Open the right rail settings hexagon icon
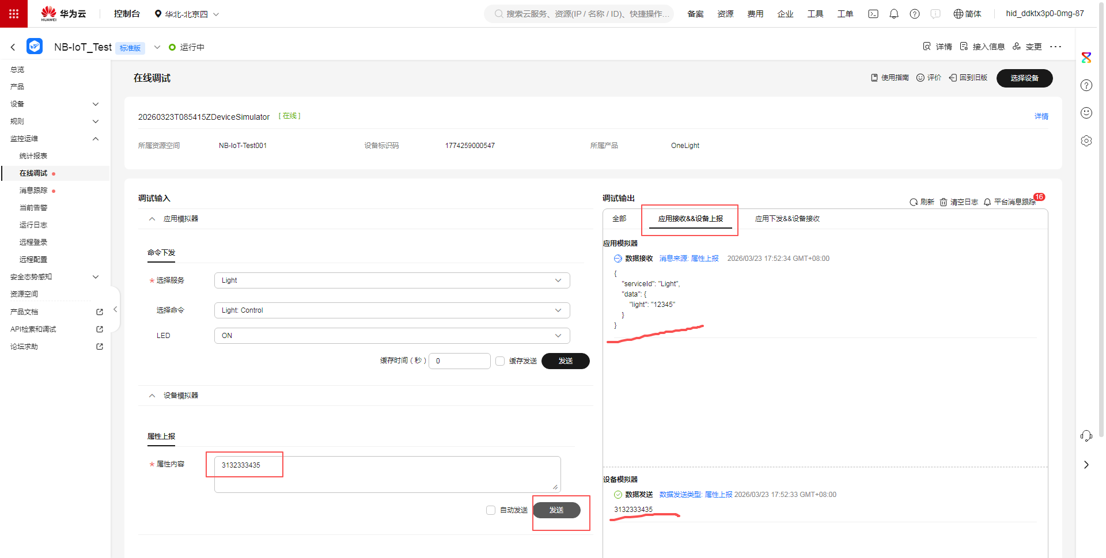The height and width of the screenshot is (558, 1106). pos(1086,141)
